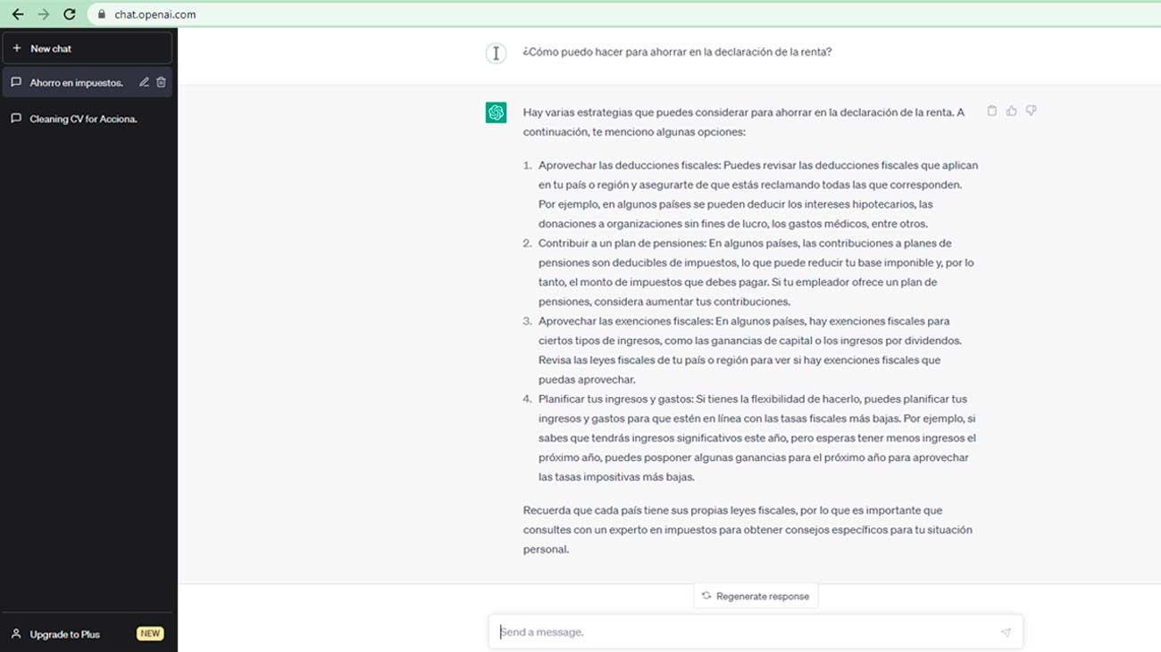Click the text 'Aprovechar las deducciones fiscales'
Screen dimensions: 1161x652
pyautogui.click(x=629, y=165)
